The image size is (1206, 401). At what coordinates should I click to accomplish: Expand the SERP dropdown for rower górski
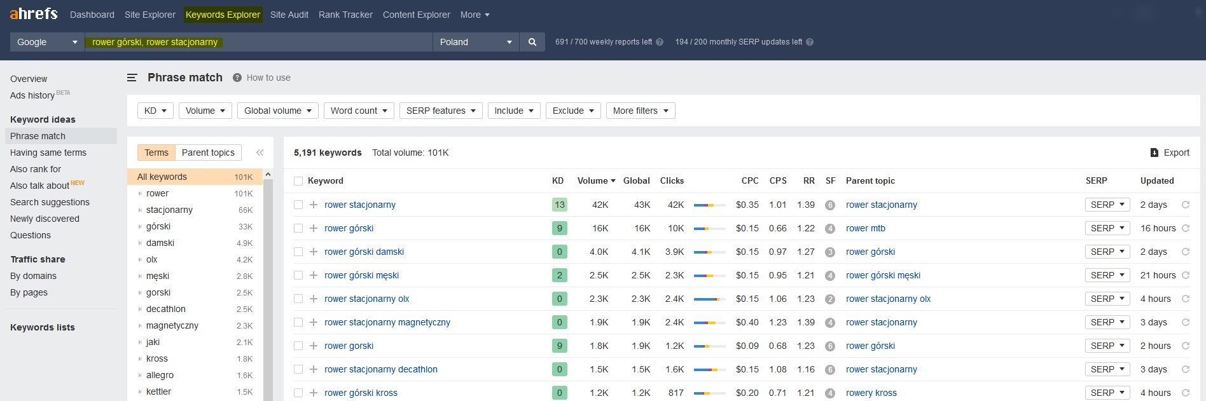pos(1107,228)
